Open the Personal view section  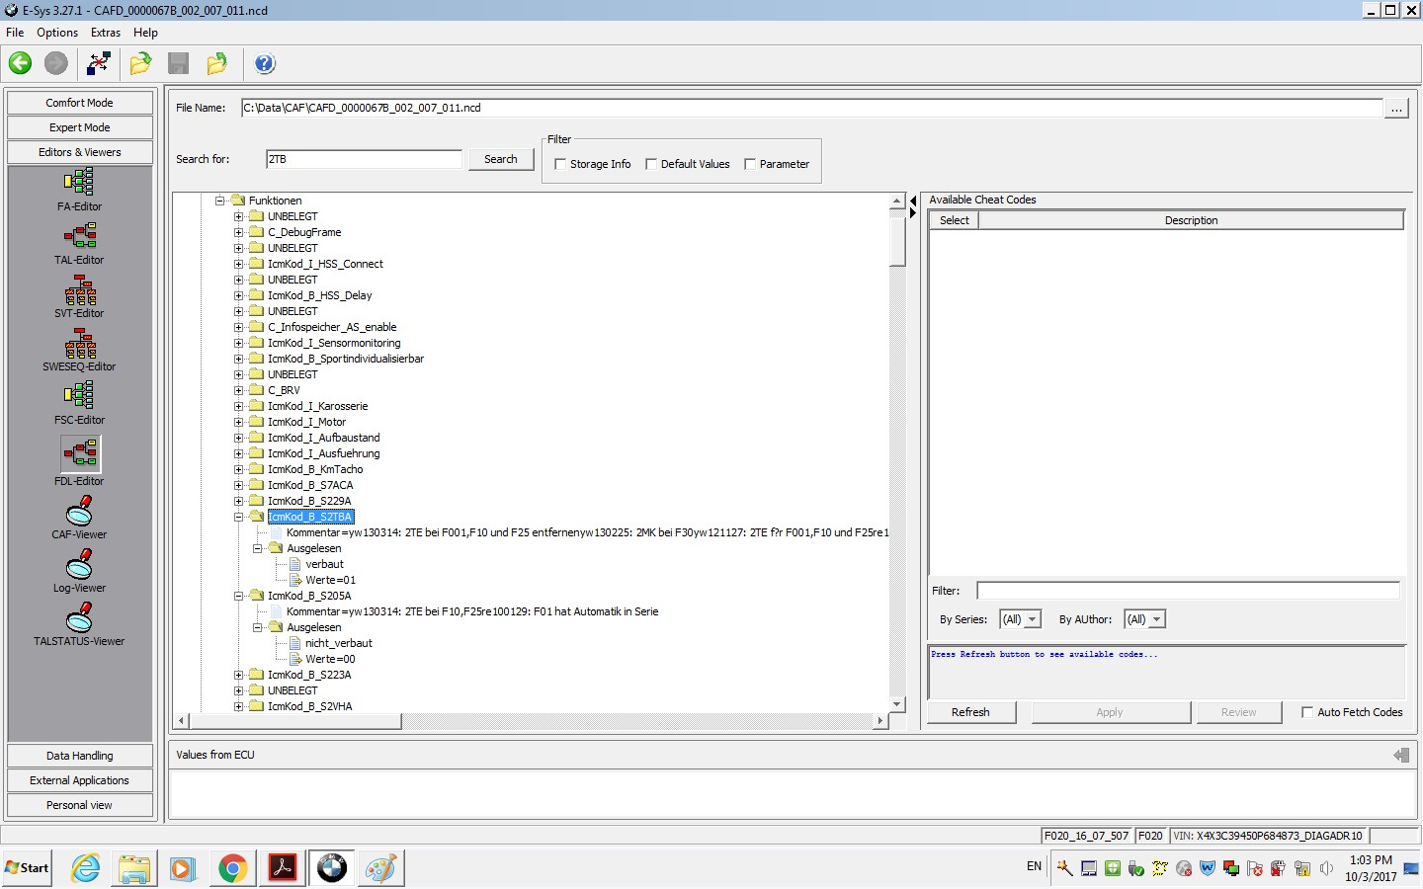coord(80,805)
